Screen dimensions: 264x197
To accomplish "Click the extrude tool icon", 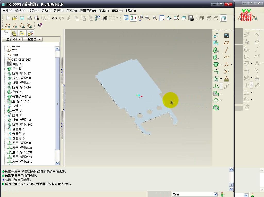I will (x=216, y=36).
